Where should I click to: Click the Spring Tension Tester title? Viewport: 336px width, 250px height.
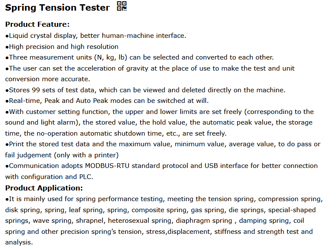coord(57,8)
